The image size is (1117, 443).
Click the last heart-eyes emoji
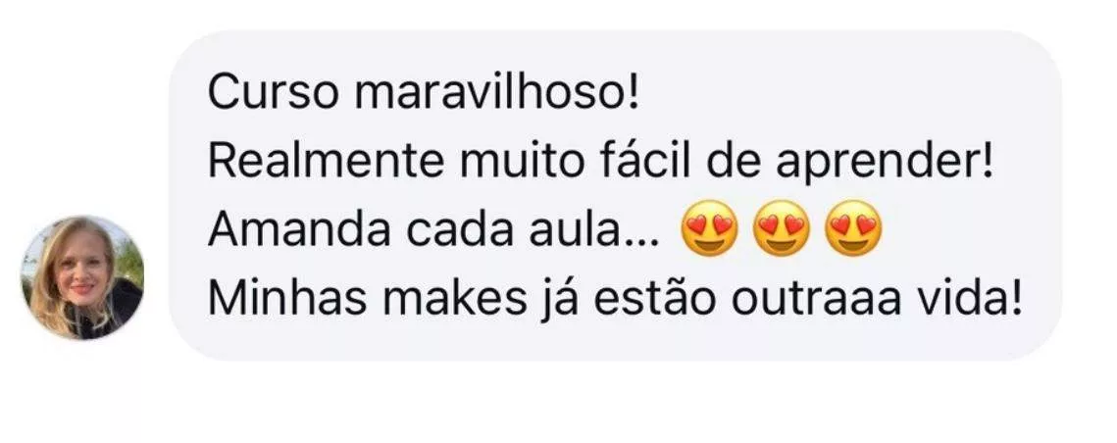(x=853, y=228)
